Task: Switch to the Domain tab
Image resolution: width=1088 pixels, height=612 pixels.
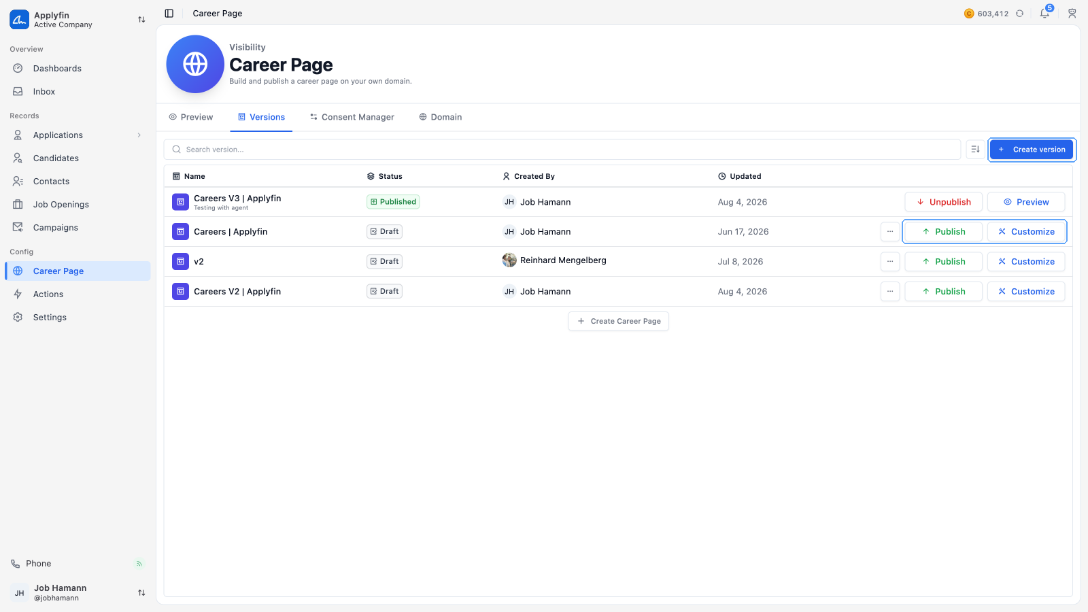Action: pyautogui.click(x=441, y=117)
